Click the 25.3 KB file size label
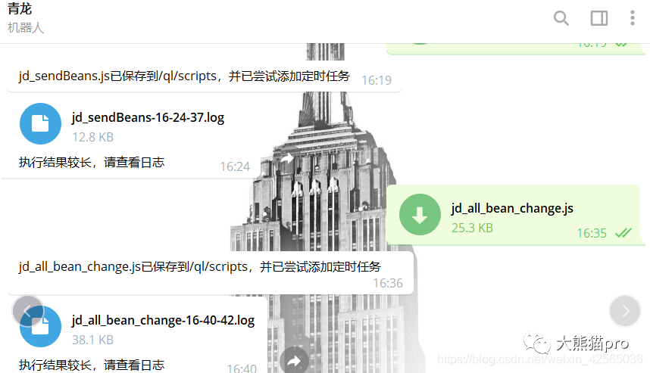 point(472,228)
